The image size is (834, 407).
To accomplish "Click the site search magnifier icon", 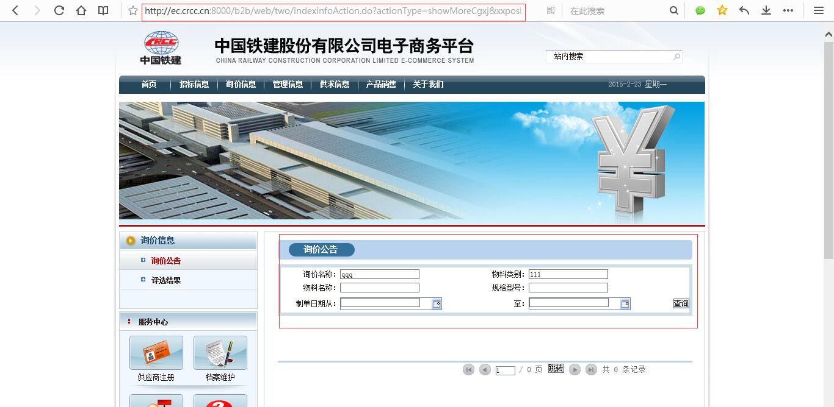I will 676,57.
